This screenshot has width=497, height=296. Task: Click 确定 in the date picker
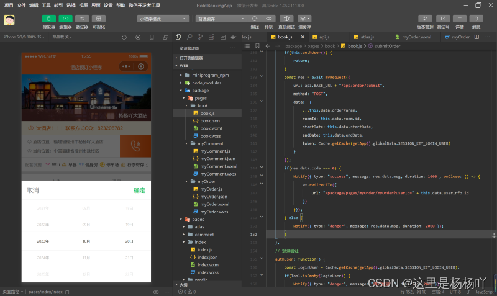tap(139, 191)
